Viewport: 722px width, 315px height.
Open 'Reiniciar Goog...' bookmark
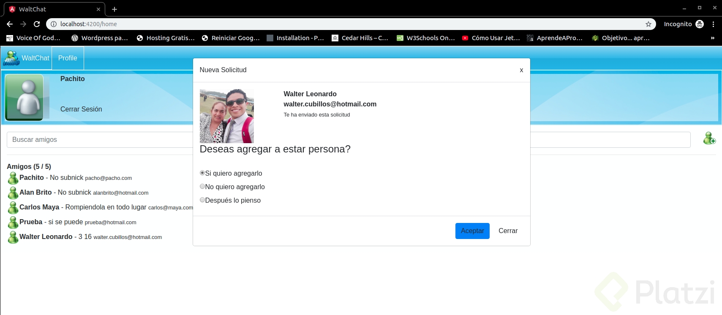pyautogui.click(x=231, y=38)
